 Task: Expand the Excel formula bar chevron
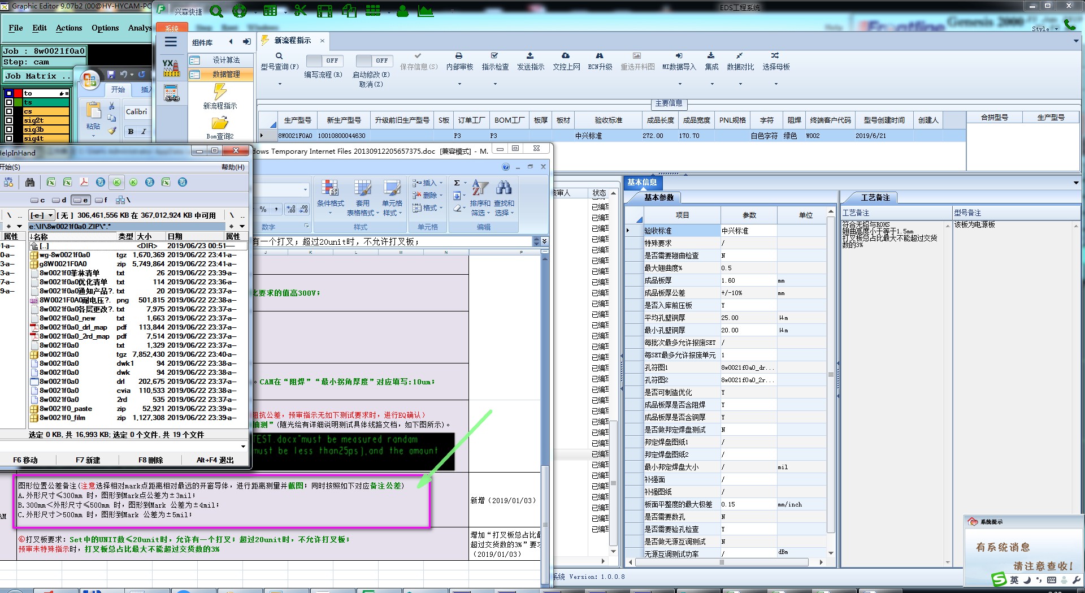544,241
